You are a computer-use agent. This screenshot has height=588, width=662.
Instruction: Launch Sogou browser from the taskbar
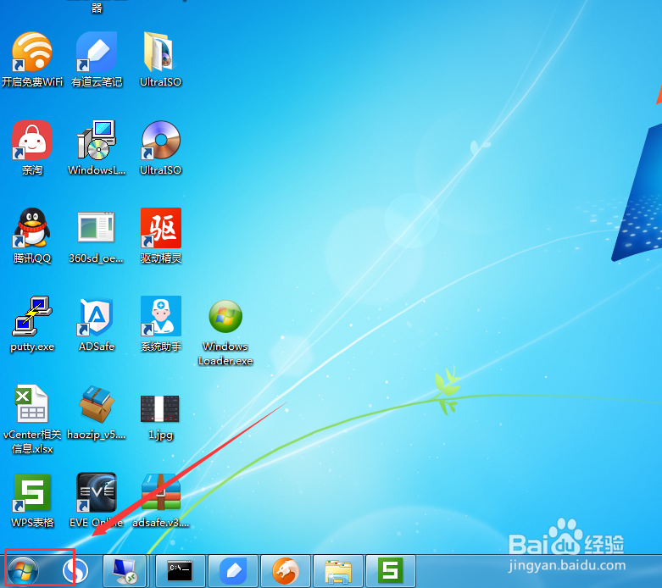pyautogui.click(x=75, y=571)
